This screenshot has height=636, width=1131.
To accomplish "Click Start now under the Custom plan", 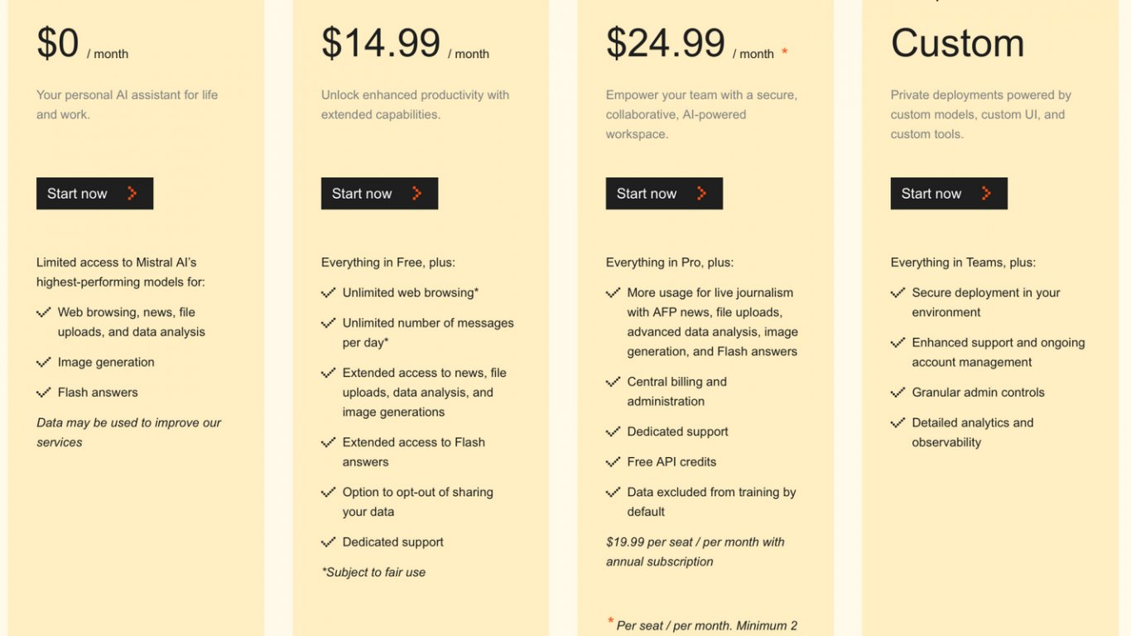I will pyautogui.click(x=949, y=193).
